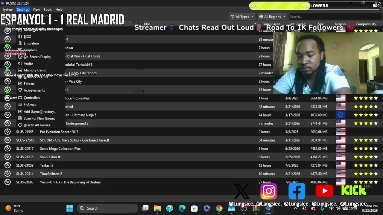Select the TimeSplitters 2 title
Image resolution: width=383 pixels, height=215 pixels.
(51, 174)
